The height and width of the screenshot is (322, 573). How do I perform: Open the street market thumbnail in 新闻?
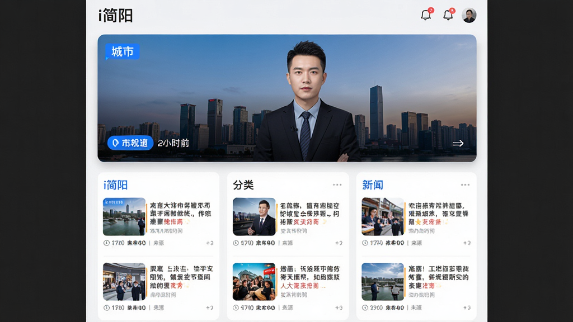point(383,216)
